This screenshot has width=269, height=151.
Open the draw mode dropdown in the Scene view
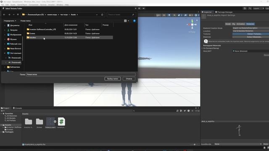click(x=158, y=15)
